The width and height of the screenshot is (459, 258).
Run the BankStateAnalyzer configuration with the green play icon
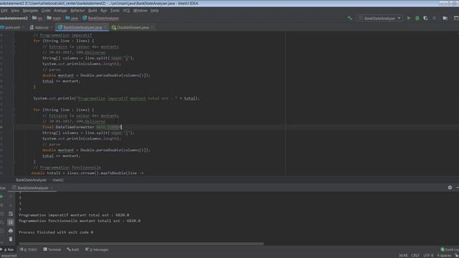[409, 18]
